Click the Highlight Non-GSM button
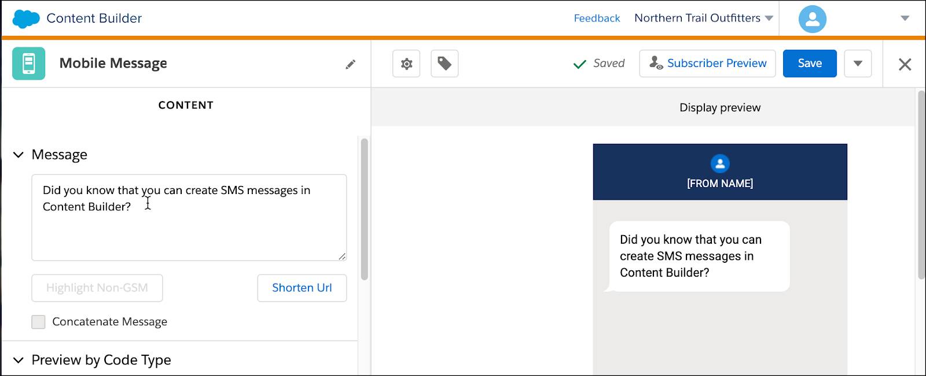The width and height of the screenshot is (926, 376). (x=97, y=288)
